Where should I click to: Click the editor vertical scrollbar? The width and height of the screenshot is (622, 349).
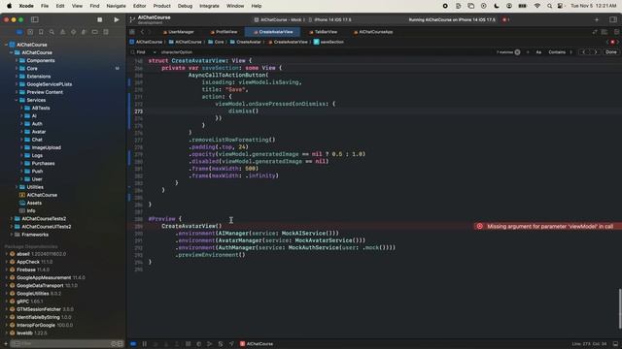619,308
